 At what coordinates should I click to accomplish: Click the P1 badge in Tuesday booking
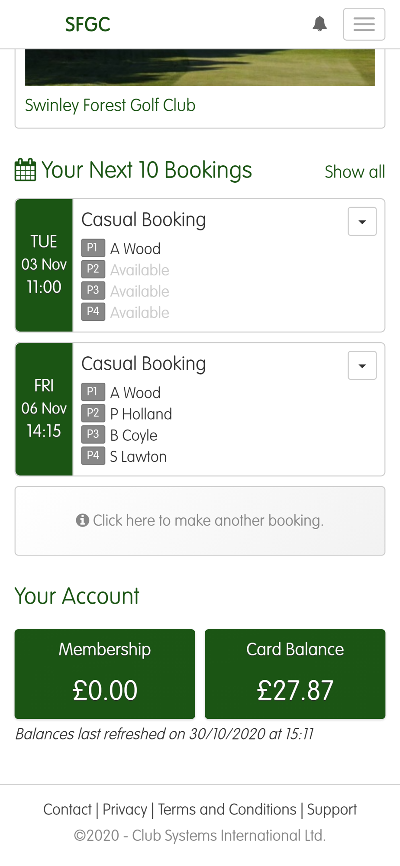click(x=93, y=248)
